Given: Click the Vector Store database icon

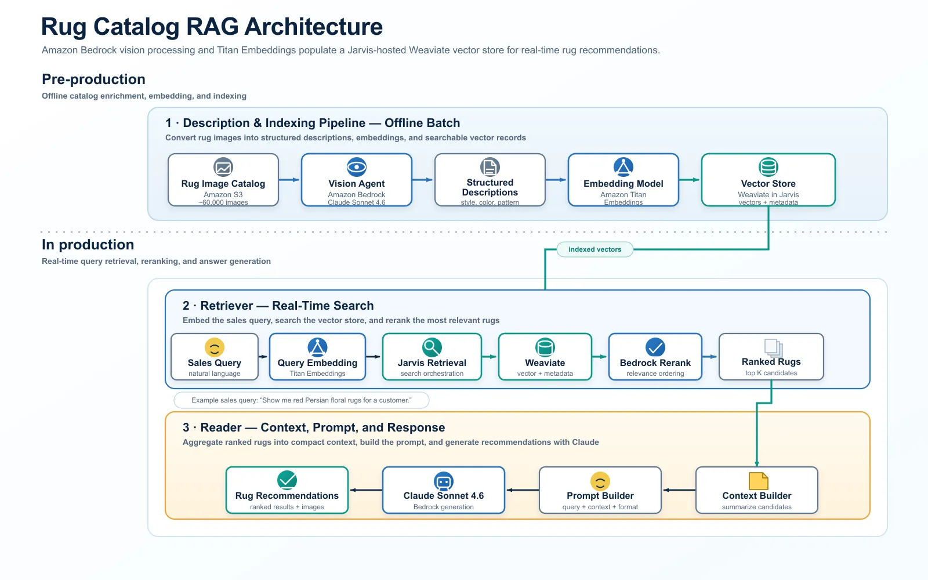Looking at the screenshot, I should 768,167.
